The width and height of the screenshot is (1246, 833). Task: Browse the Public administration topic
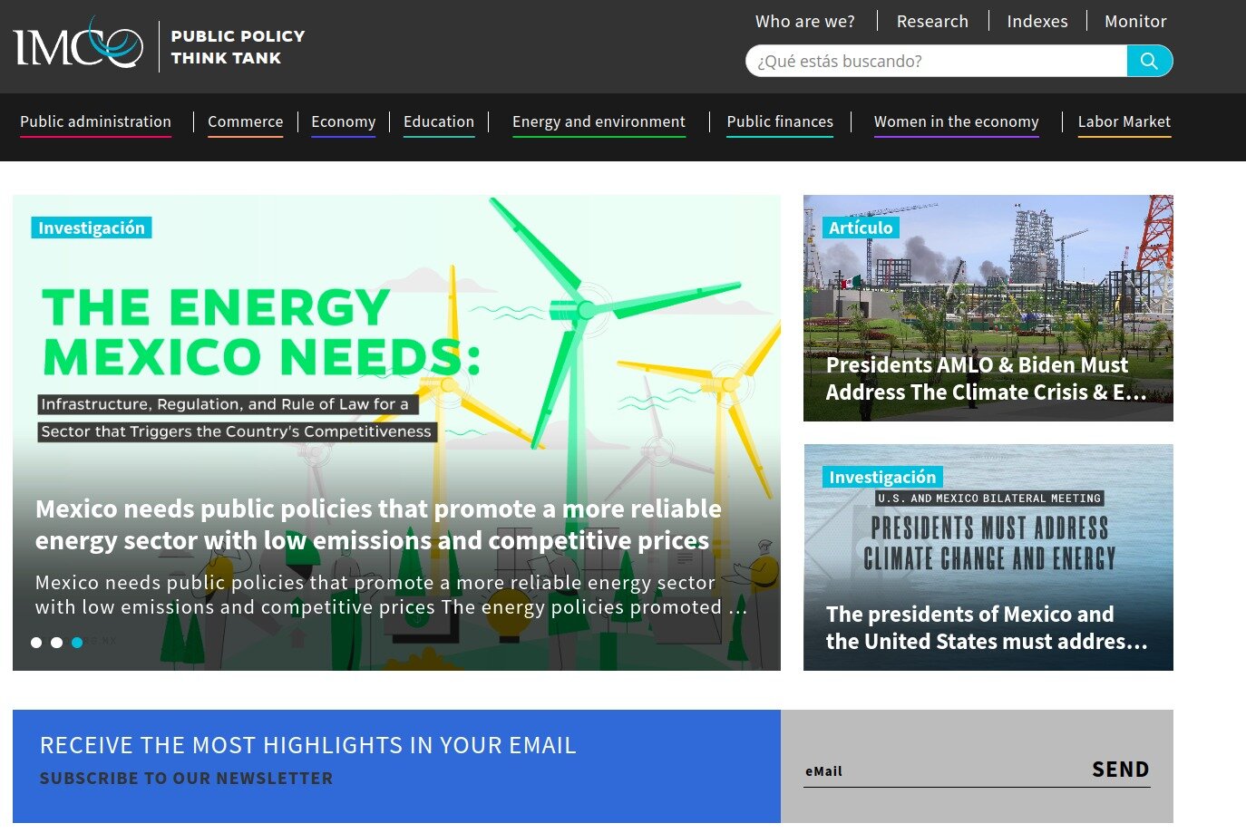point(95,121)
